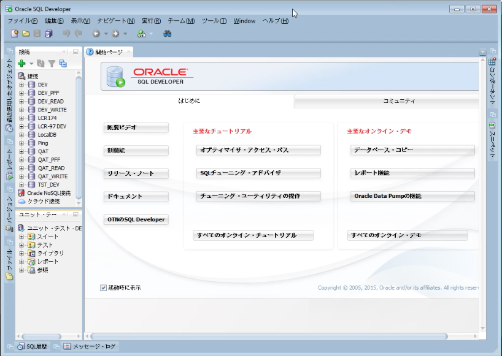Click green plus new connection icon
The height and width of the screenshot is (356, 502).
(21, 63)
